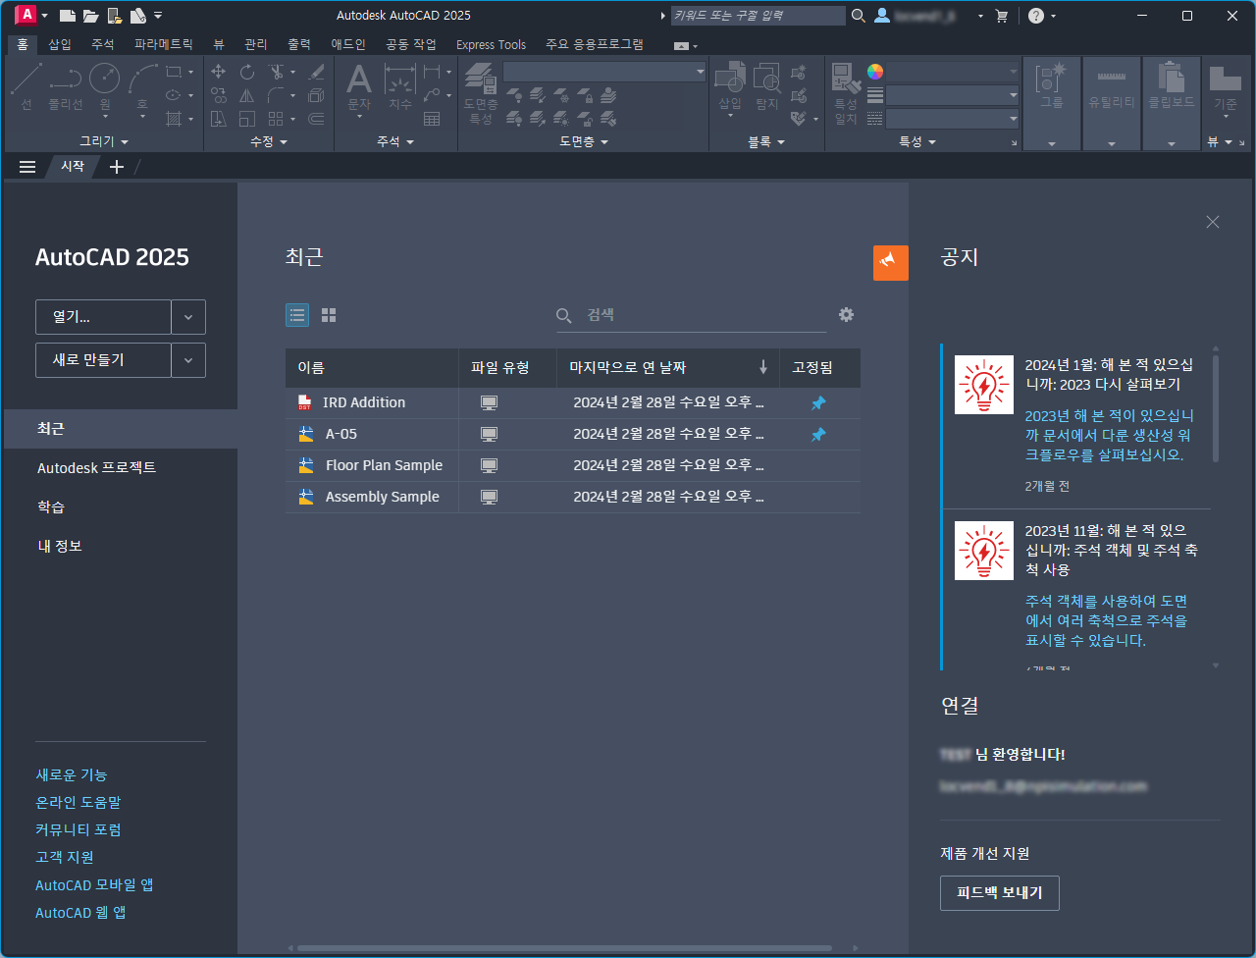This screenshot has width=1256, height=958.
Task: Expand the 블록 (Block) panel
Action: 766,142
